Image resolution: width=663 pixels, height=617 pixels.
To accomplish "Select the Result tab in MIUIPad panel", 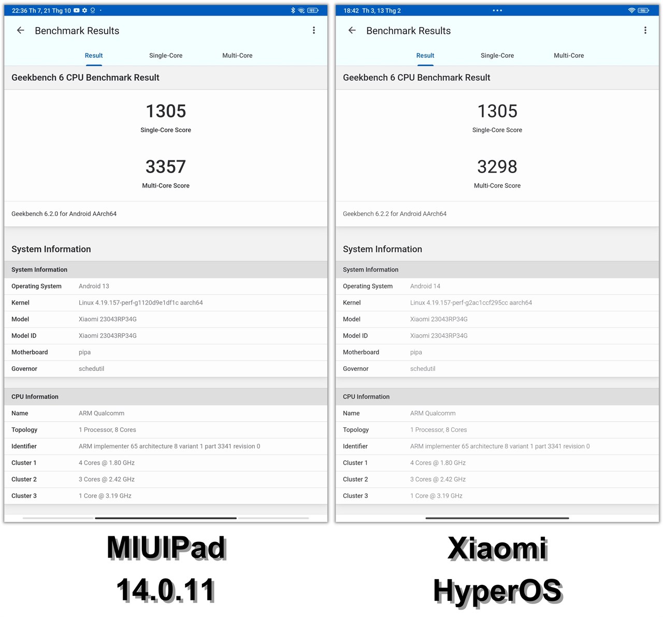I will point(94,55).
